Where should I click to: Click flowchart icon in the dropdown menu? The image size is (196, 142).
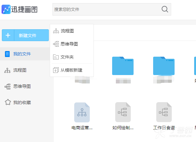(56, 31)
